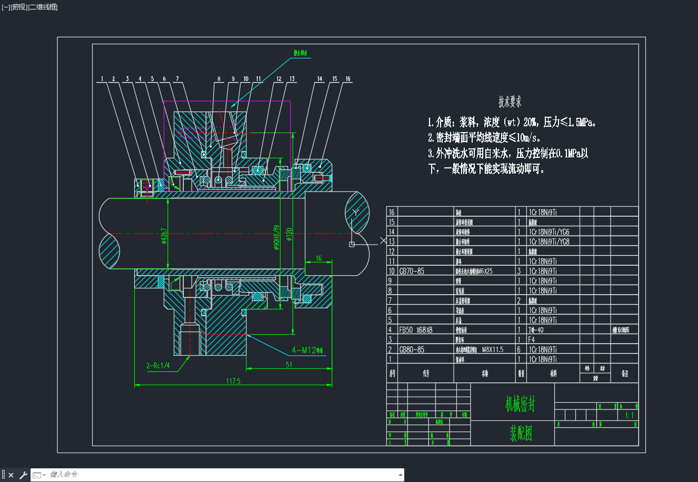Select balloon callout 1 above the assembly

click(x=102, y=79)
